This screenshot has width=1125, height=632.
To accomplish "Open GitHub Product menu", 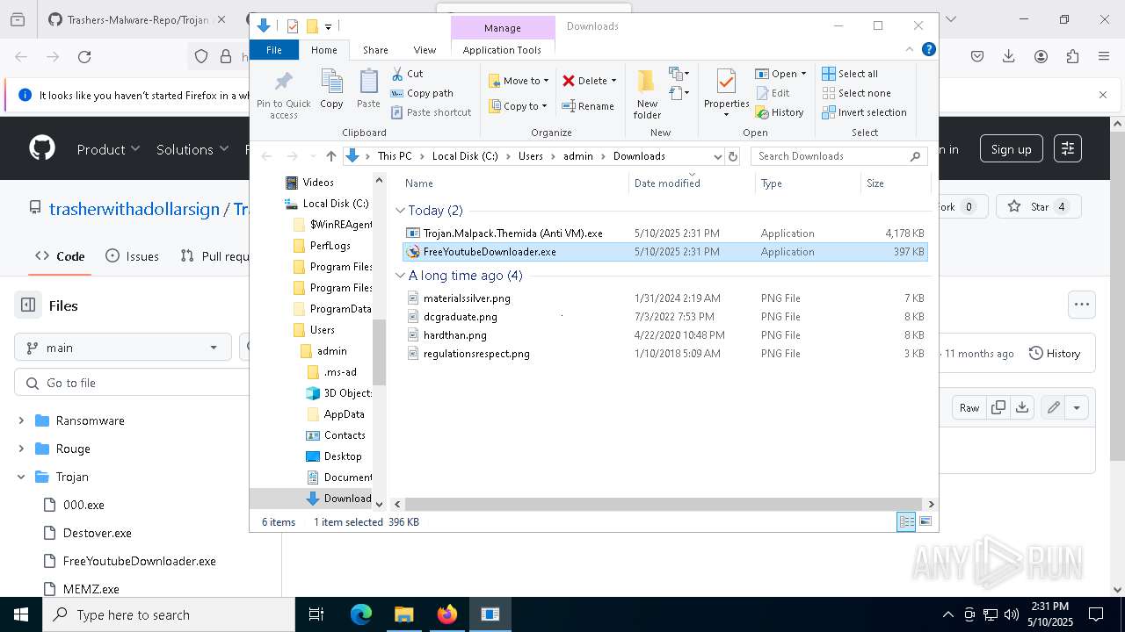I will point(108,149).
